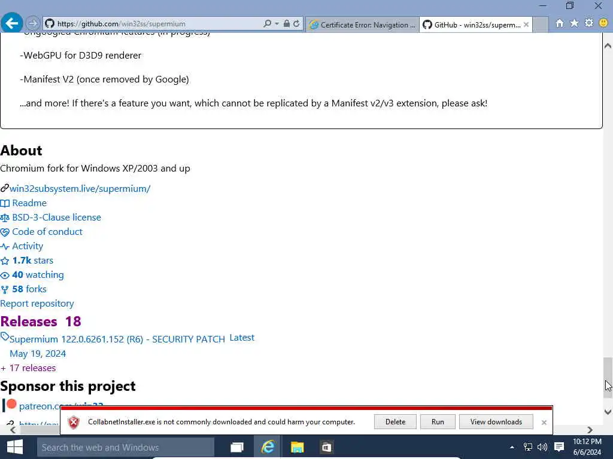View the 40 watching link
Viewport: 613px width, 459px height.
pos(38,275)
